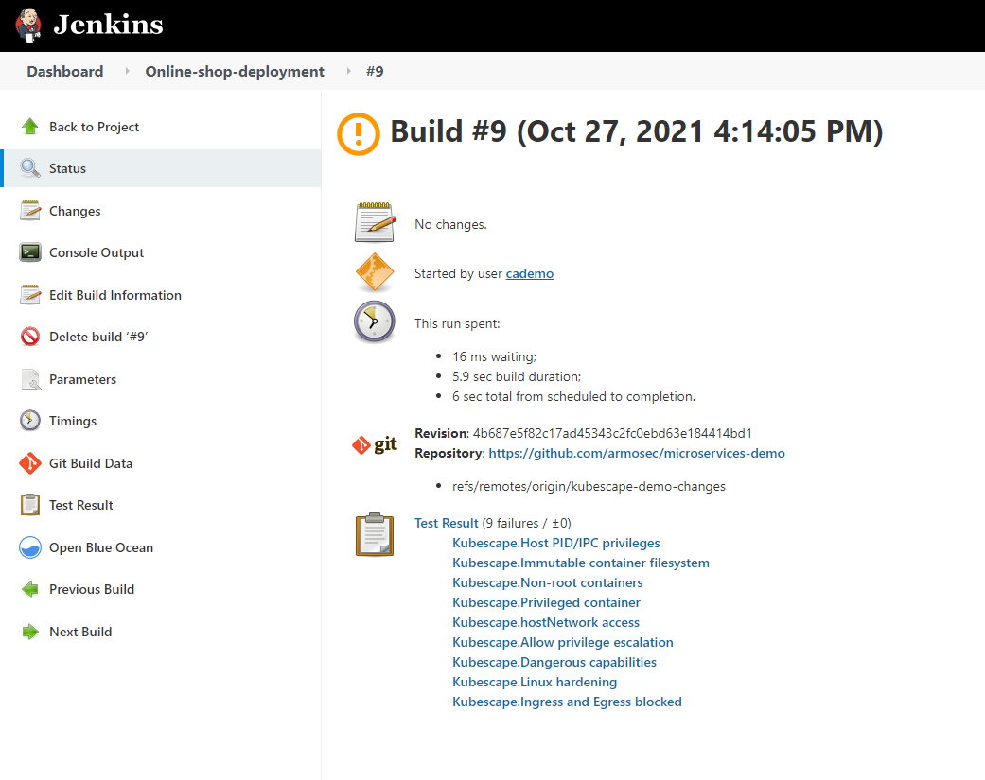Select Delete build '#9' text
The image size is (985, 780).
coord(98,337)
